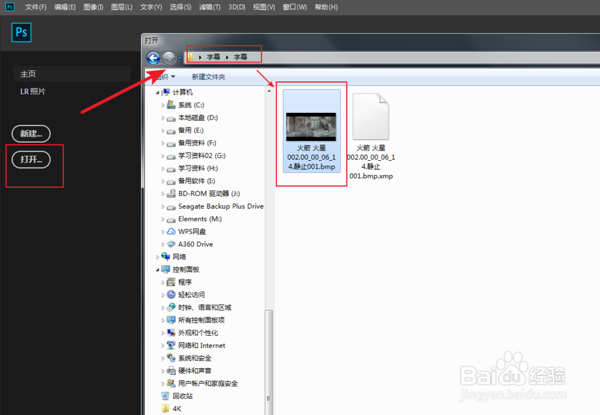Viewport: 600px width, 415px height.
Task: Click the 计算机 computer icon
Action: [x=166, y=92]
